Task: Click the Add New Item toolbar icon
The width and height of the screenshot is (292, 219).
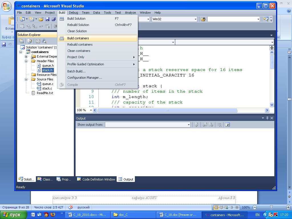Action: pyautogui.click(x=32, y=19)
